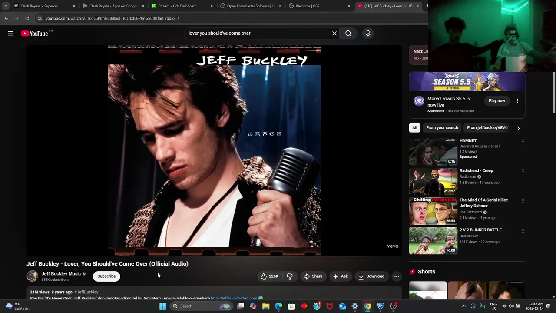Open the HAMNET sponsored video thumbnail
556x313 pixels.
tap(433, 152)
